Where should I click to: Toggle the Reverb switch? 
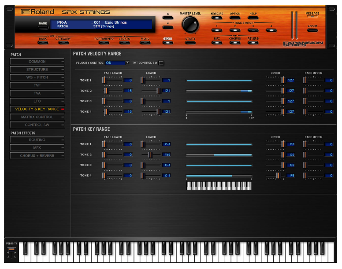(253, 43)
